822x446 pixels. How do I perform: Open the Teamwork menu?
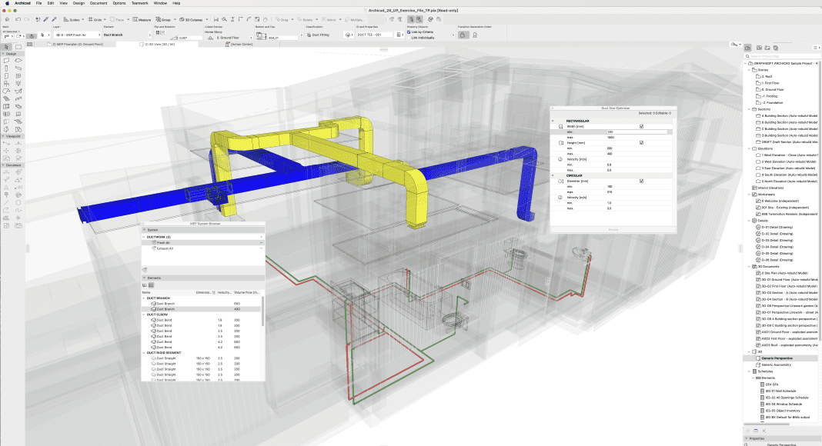(x=139, y=3)
